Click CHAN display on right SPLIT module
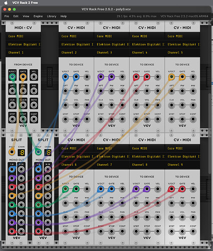 48,153
